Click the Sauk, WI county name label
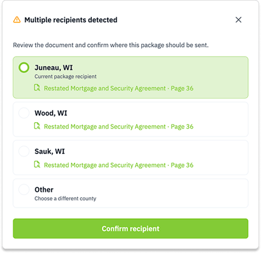The width and height of the screenshot is (261, 253). 50,151
